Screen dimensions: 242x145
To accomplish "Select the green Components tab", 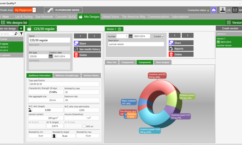I will (145, 62).
